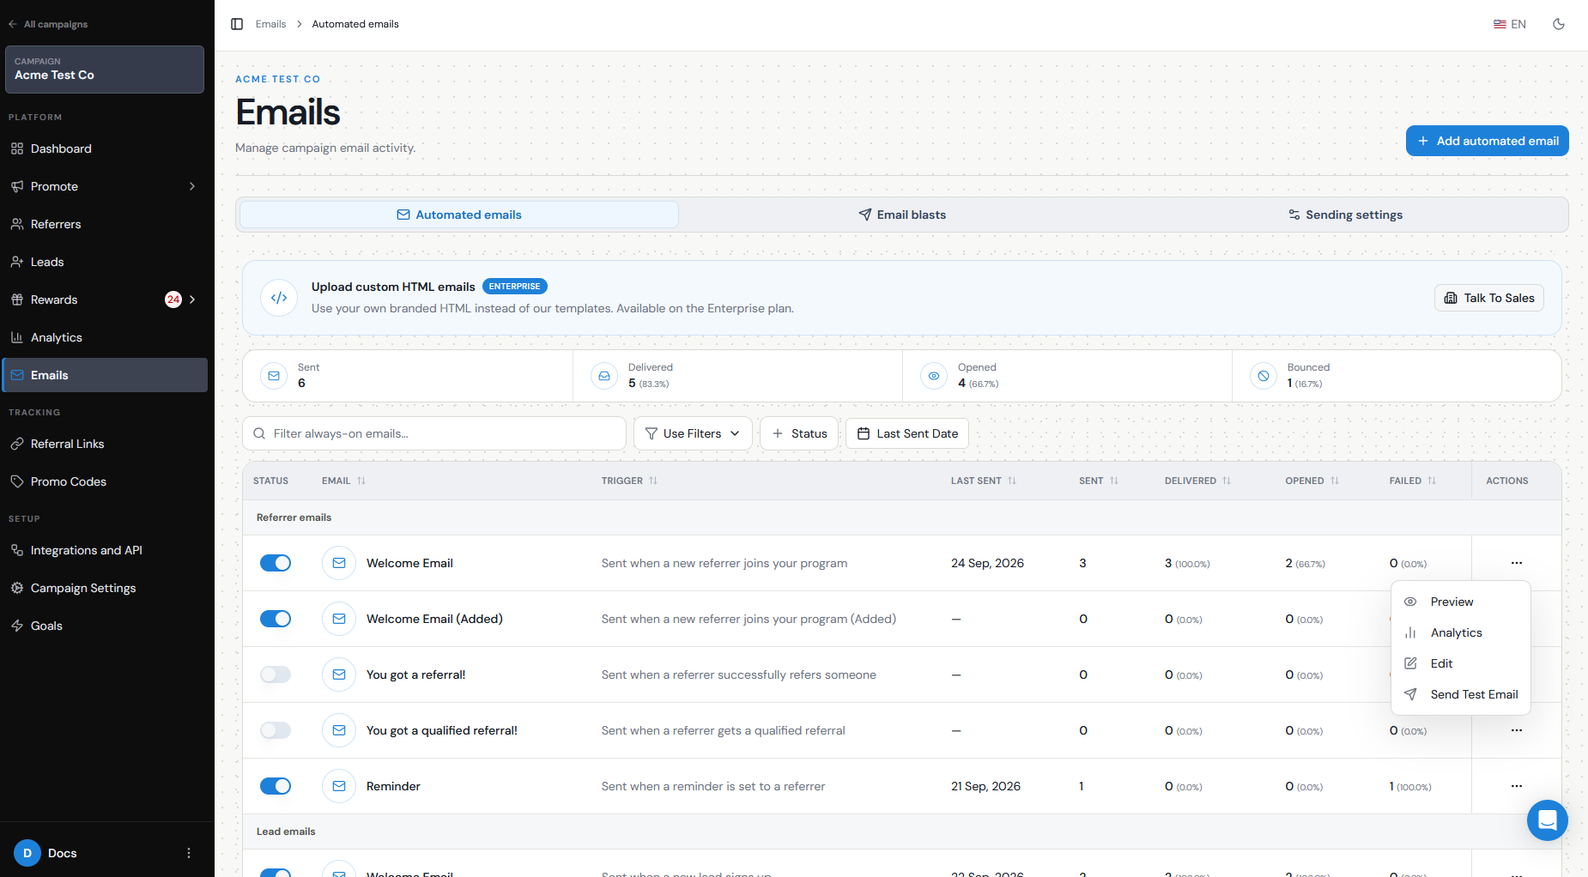
Task: Enable You got a qualified referral! toggle
Action: pos(276,730)
